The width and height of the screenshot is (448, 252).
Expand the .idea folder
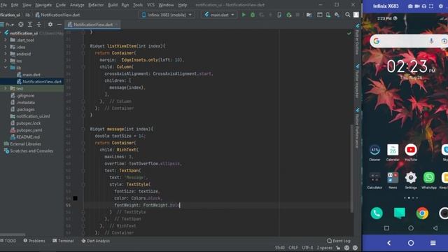[6, 47]
